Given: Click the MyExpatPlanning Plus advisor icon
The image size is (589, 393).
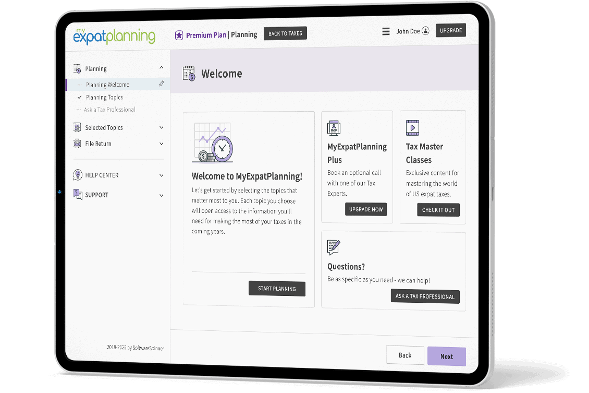Looking at the screenshot, I should [334, 127].
